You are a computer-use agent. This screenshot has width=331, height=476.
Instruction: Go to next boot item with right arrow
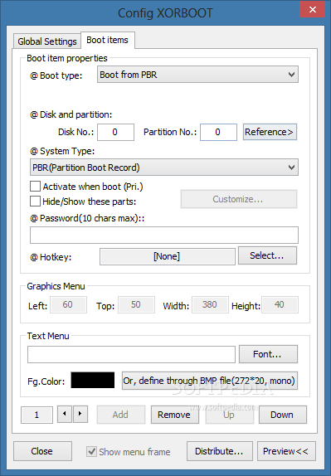pos(80,414)
